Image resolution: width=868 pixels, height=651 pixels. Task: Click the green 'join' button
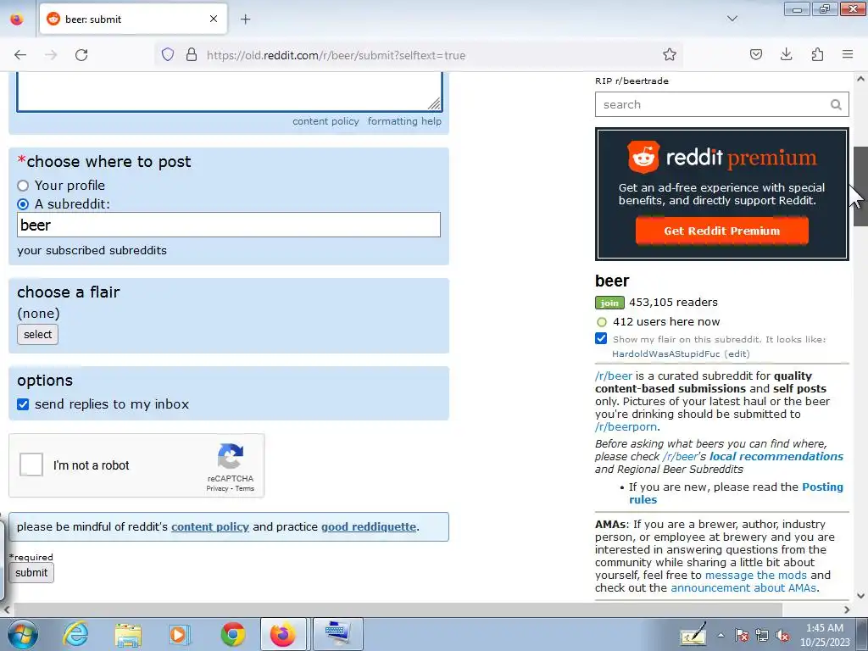point(609,303)
